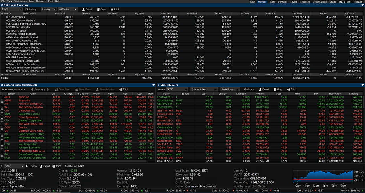Click Lookup magnifier in GOOG quote panel
Screen dimensions: 365x193
27,166
